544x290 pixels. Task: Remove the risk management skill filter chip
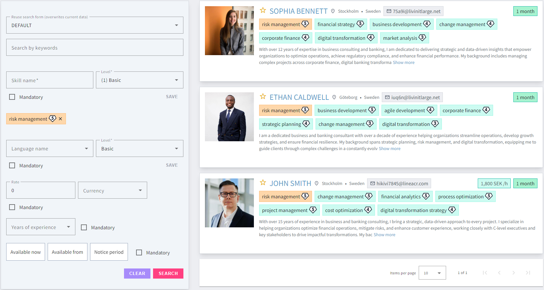60,119
